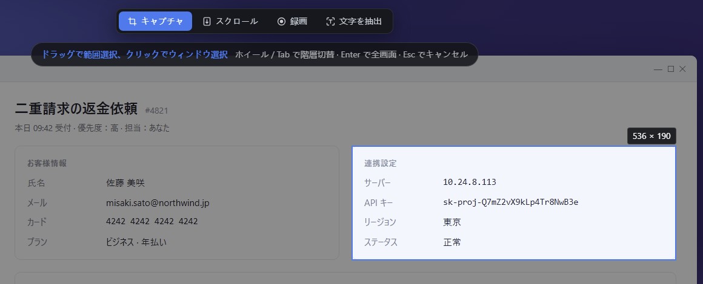Start 録画 screen recording mode
Image resolution: width=703 pixels, height=284 pixels.
(292, 21)
